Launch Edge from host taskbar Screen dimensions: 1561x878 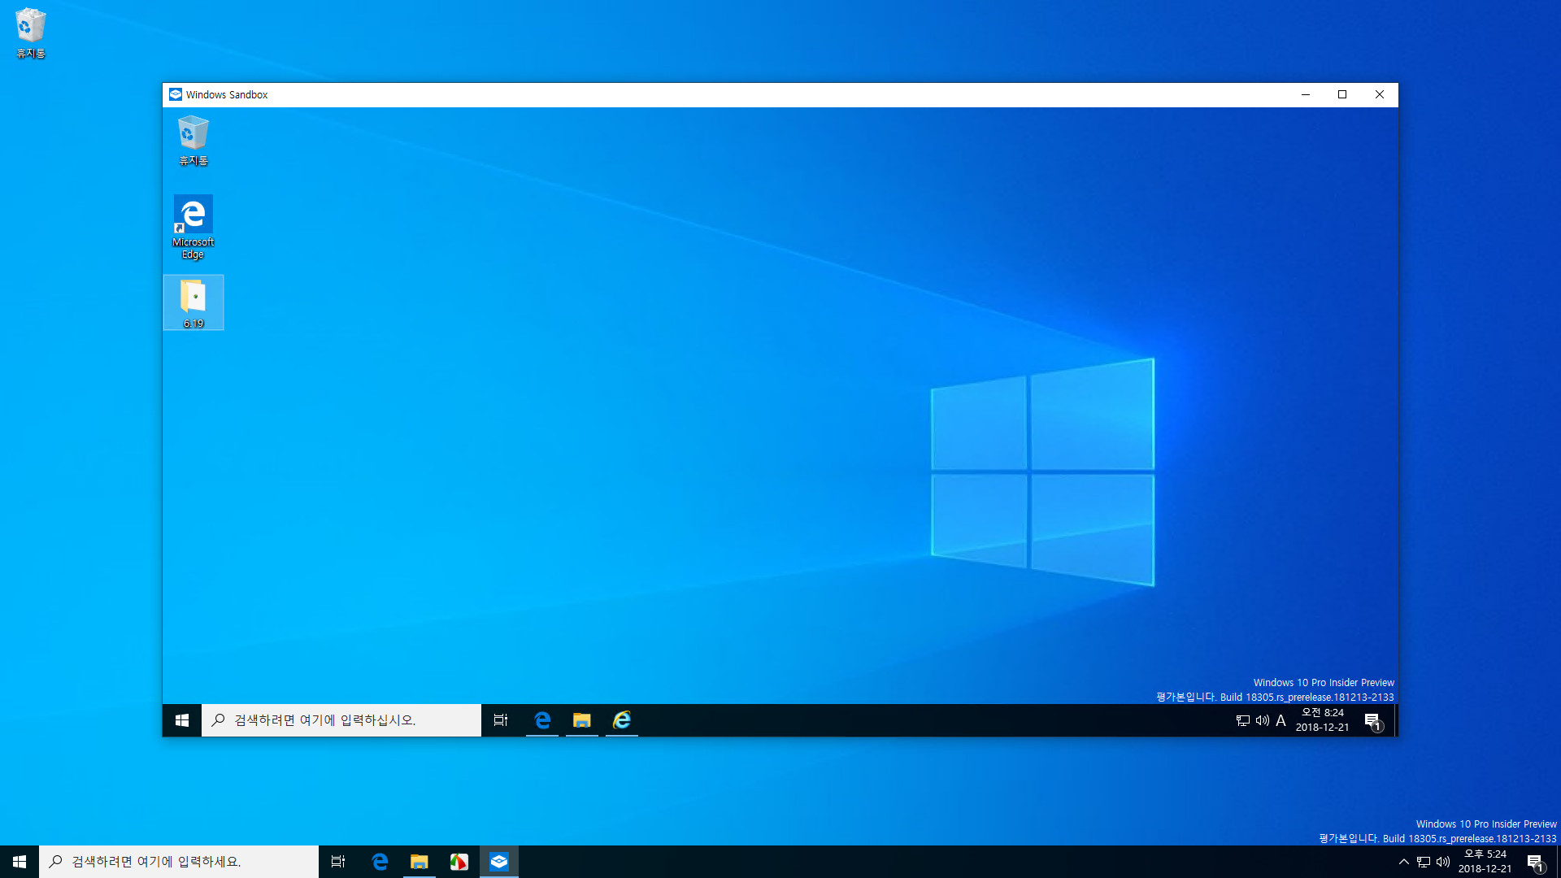(x=380, y=862)
